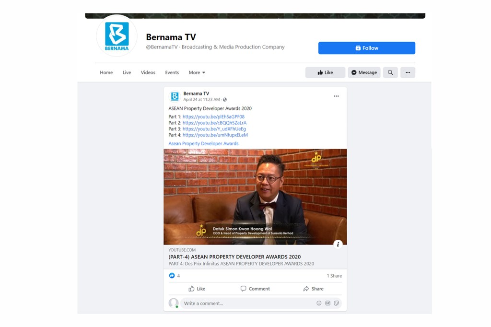Click the Bernama TV profile logo
491x327 pixels.
click(x=117, y=36)
